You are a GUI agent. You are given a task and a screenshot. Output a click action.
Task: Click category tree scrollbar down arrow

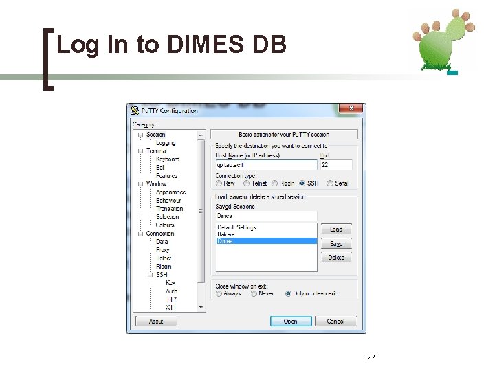(201, 307)
